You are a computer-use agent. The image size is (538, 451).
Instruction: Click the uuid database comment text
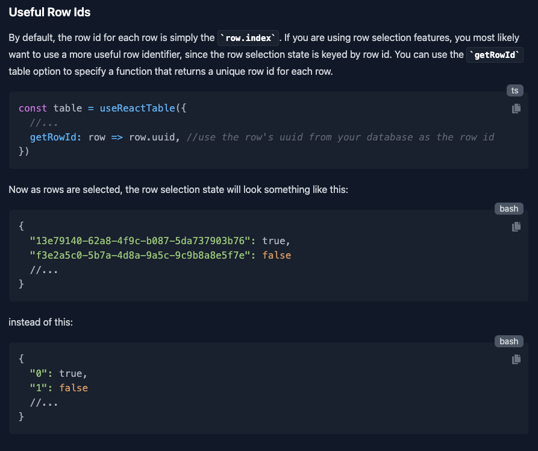click(340, 137)
